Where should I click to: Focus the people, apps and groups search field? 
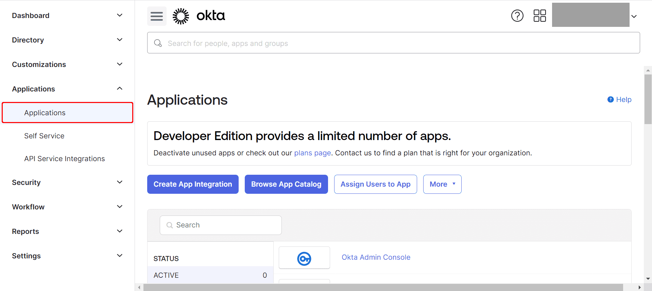click(x=394, y=43)
